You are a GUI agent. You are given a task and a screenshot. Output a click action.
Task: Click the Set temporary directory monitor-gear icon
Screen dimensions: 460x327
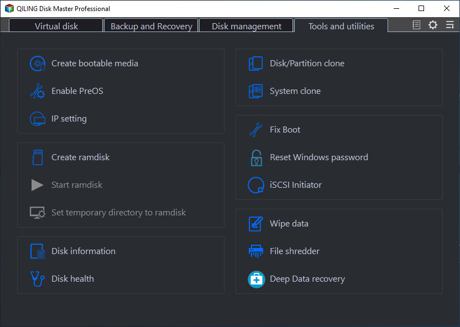pos(38,213)
